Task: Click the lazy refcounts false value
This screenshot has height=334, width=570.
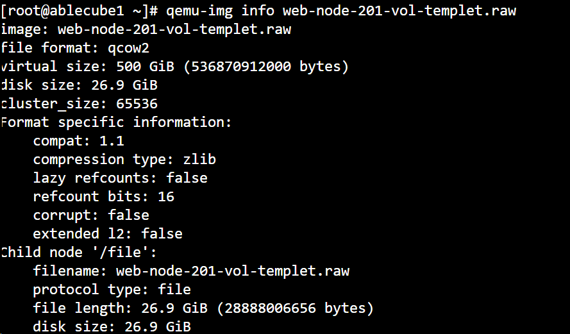Action: 187,178
